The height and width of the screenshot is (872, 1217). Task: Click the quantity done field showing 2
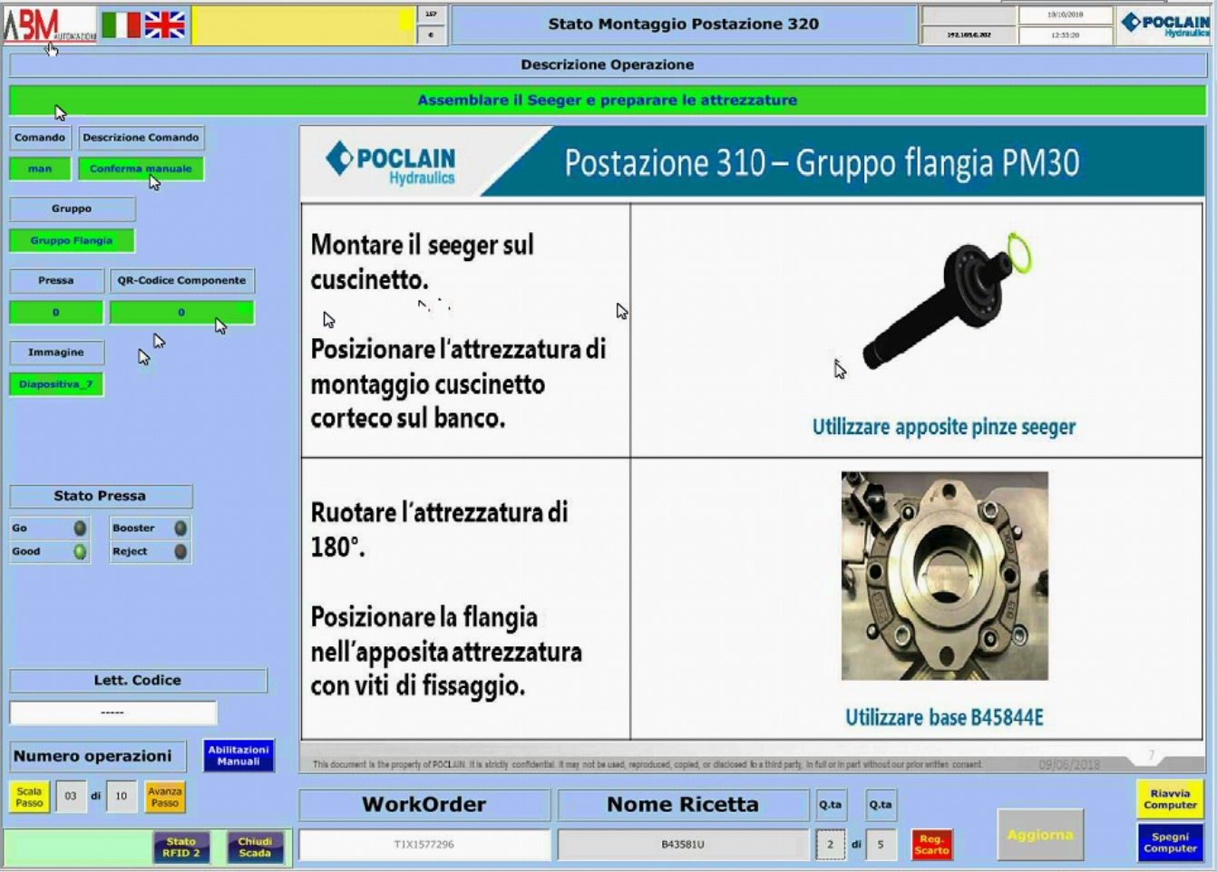830,844
